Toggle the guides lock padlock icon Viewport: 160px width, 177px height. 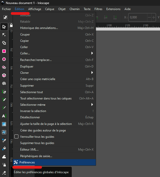click(11, 25)
